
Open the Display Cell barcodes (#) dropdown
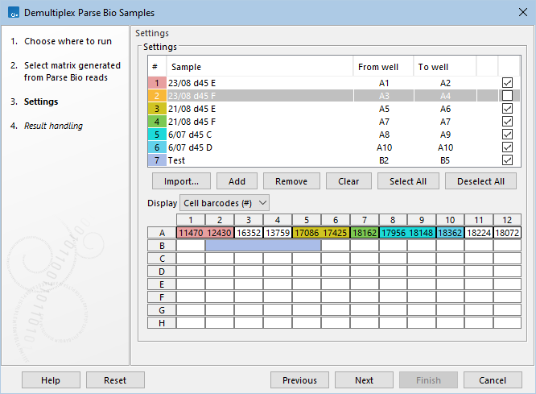225,203
